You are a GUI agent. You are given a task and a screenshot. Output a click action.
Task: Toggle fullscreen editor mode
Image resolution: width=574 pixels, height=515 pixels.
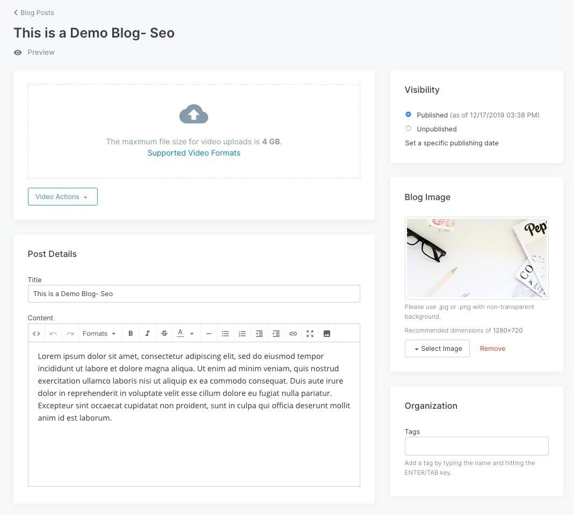[x=310, y=334]
